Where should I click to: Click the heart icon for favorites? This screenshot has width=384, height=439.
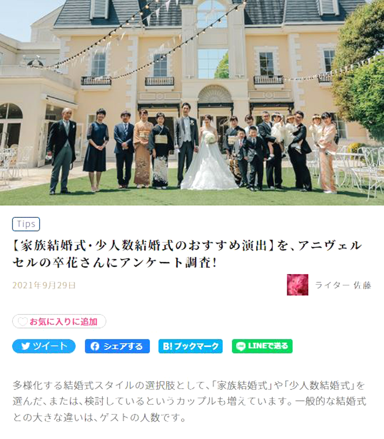tap(22, 322)
